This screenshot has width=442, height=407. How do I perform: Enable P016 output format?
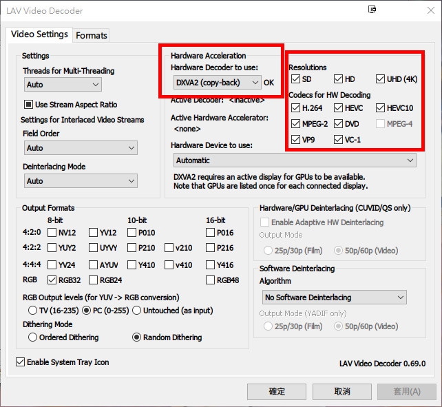(x=210, y=232)
